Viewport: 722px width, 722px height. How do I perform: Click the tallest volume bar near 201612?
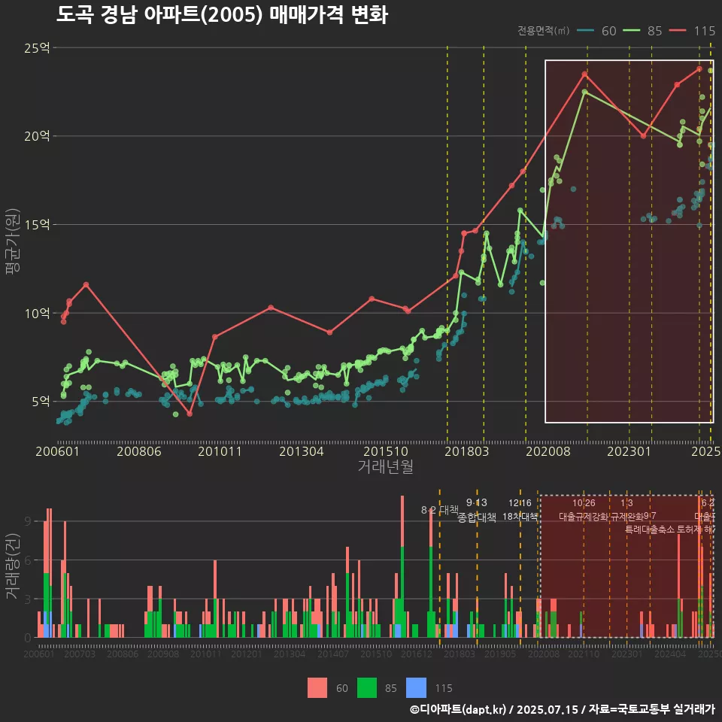pos(402,567)
